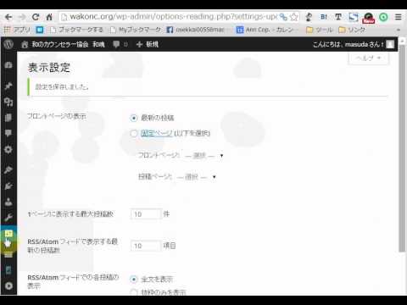Follow the 固定ページ hyperlink
This screenshot has width=407, height=305.
[x=156, y=133]
